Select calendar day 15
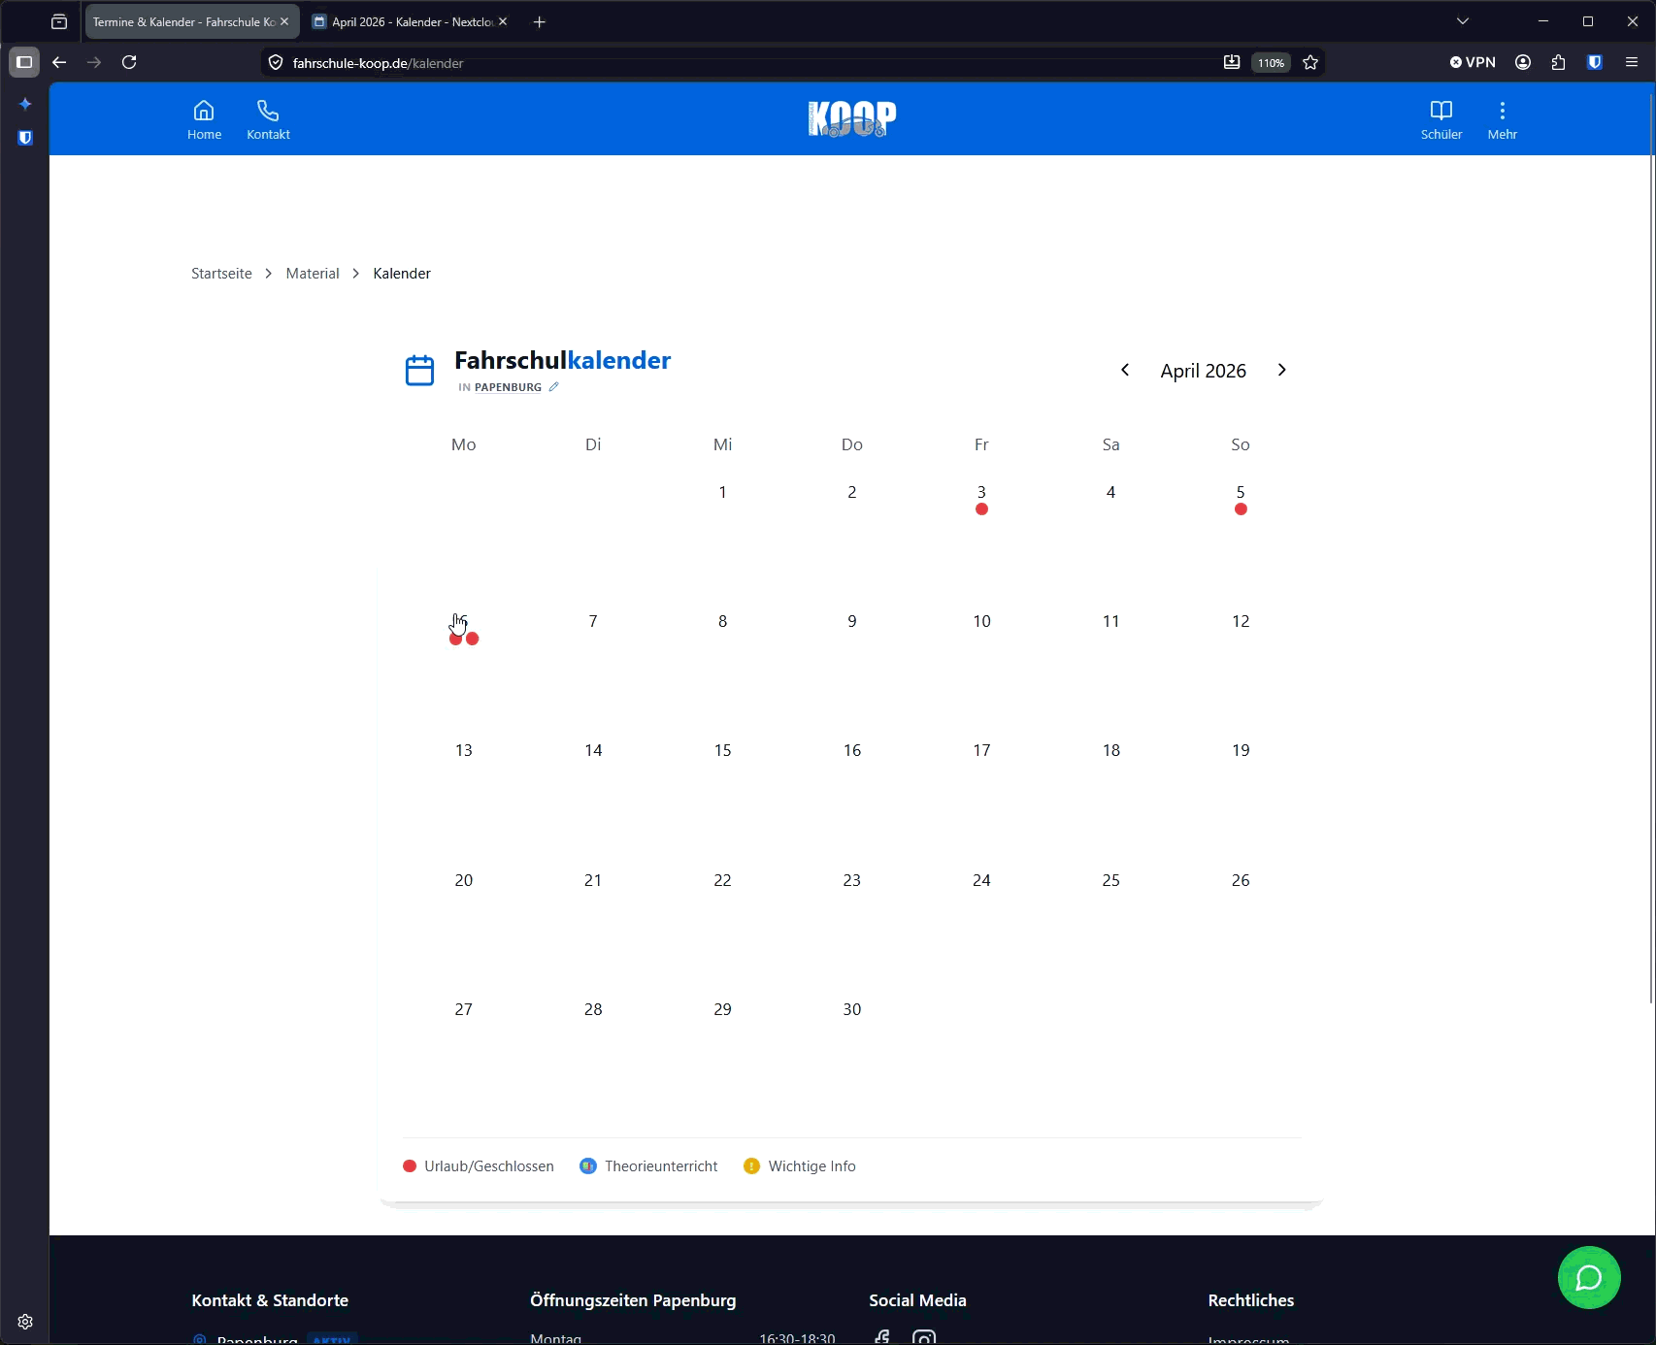 pyautogui.click(x=722, y=750)
